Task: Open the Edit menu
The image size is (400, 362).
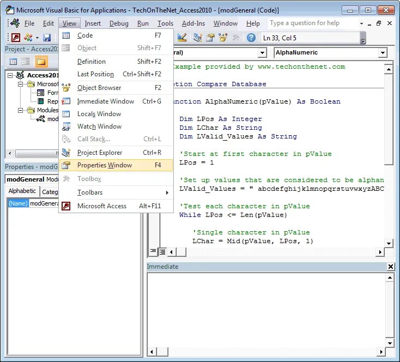Action: 48,23
